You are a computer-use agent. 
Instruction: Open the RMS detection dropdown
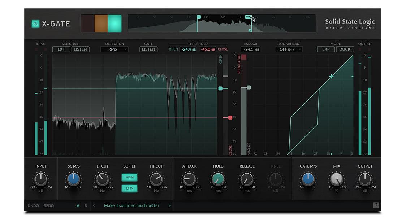(x=114, y=49)
